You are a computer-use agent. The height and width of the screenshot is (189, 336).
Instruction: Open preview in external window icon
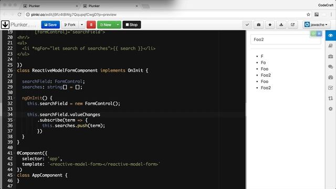tap(292, 25)
